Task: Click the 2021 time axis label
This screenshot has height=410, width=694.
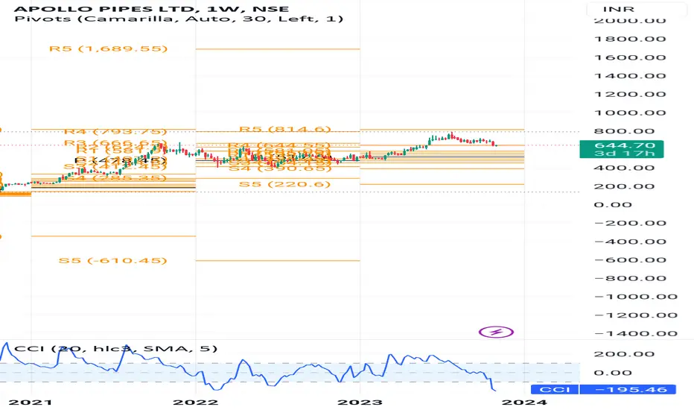Action: tap(31, 403)
